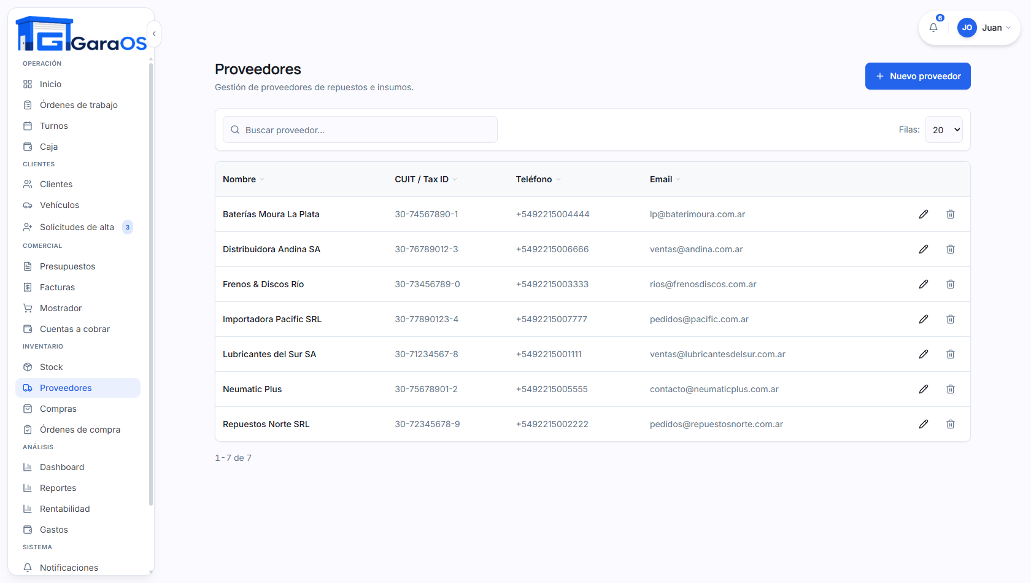The width and height of the screenshot is (1031, 583).
Task: Edit Importadora Pacific SRL via pencil icon
Action: tap(924, 319)
